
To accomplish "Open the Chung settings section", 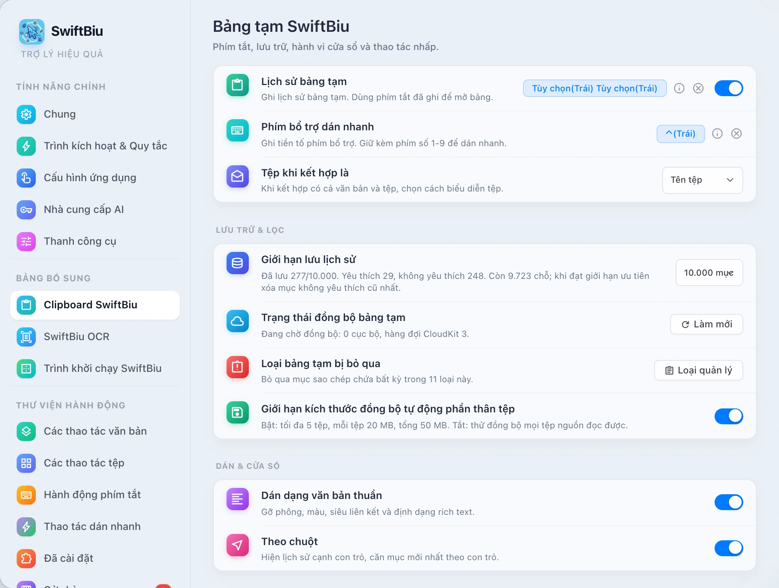I will coord(95,114).
